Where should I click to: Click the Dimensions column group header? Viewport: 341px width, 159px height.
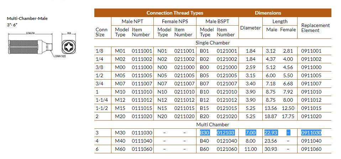click(268, 13)
